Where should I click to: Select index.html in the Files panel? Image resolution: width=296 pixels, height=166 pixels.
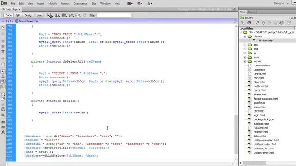point(259,107)
